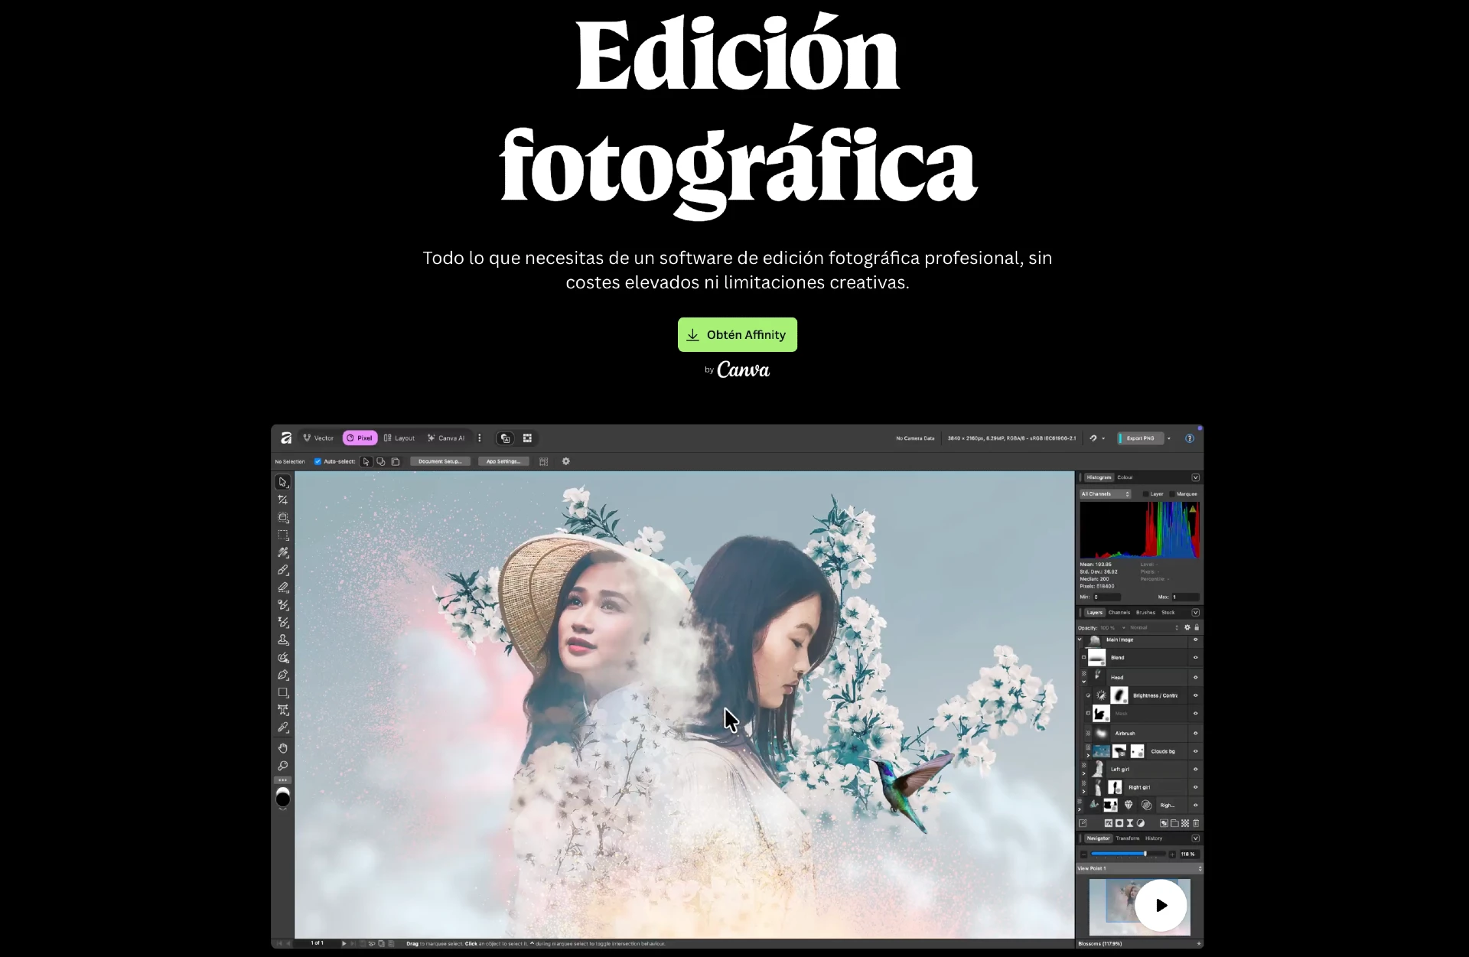Select the rectangular Marquee selection tool
The height and width of the screenshot is (957, 1469).
pos(283,535)
